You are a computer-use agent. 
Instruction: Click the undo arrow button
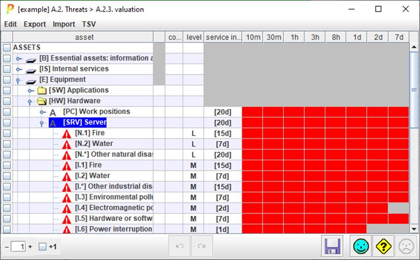(x=179, y=246)
